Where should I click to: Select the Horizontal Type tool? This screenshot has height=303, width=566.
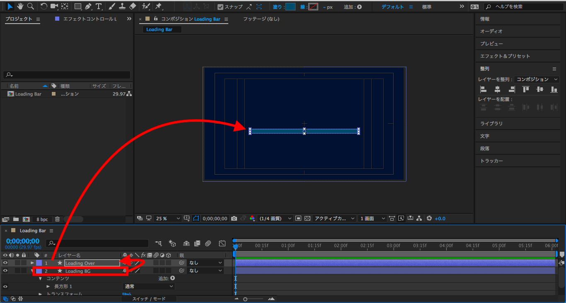click(99, 7)
